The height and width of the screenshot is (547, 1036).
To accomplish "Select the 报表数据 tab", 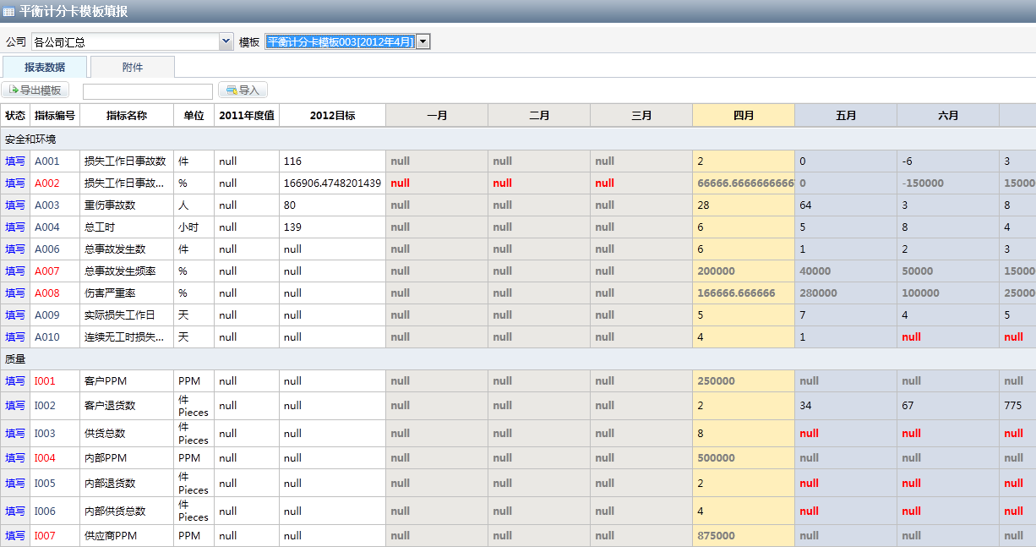I will coord(45,68).
